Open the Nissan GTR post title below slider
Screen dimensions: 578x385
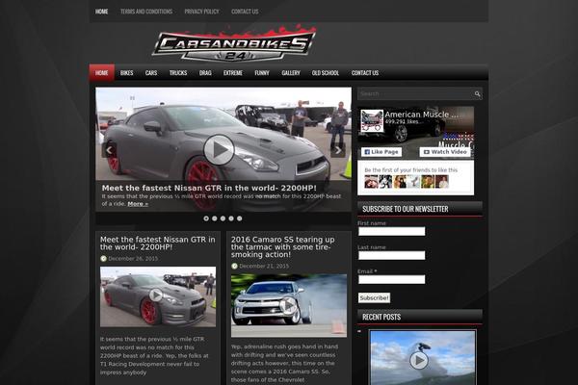[157, 244]
